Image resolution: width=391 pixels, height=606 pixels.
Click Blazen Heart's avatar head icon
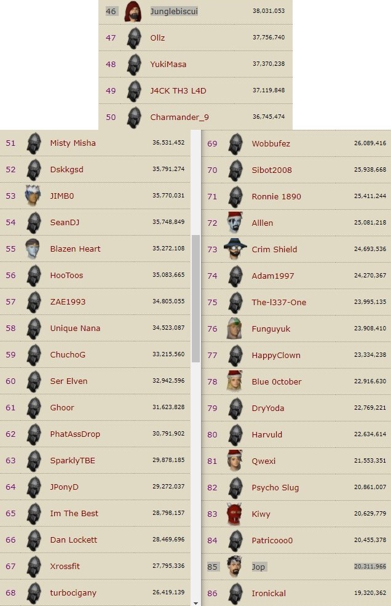33,249
